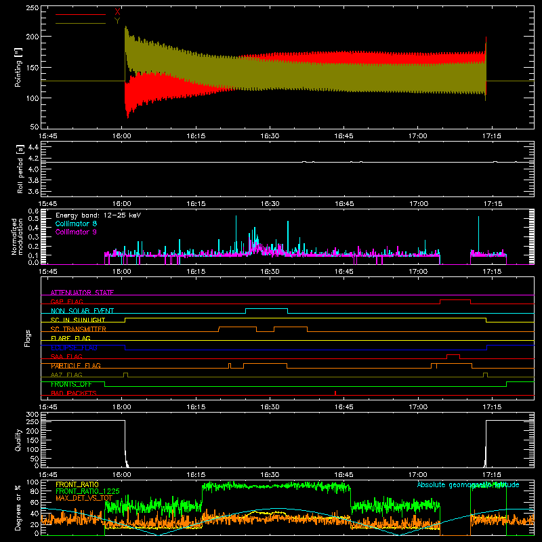Screen dimensions: 542x542
Task: Click the 4.4 tick on the Roll period axis
Action: 33,147
